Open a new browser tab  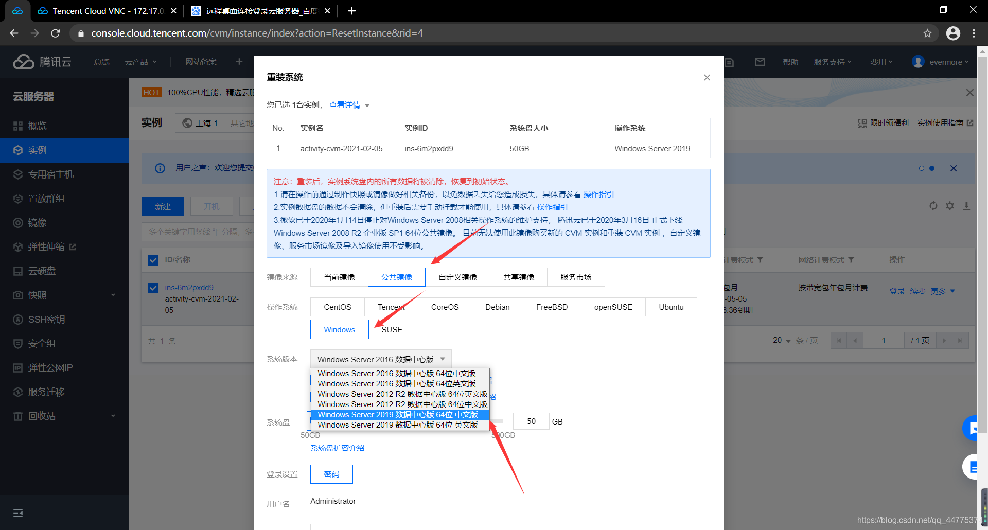tap(351, 11)
